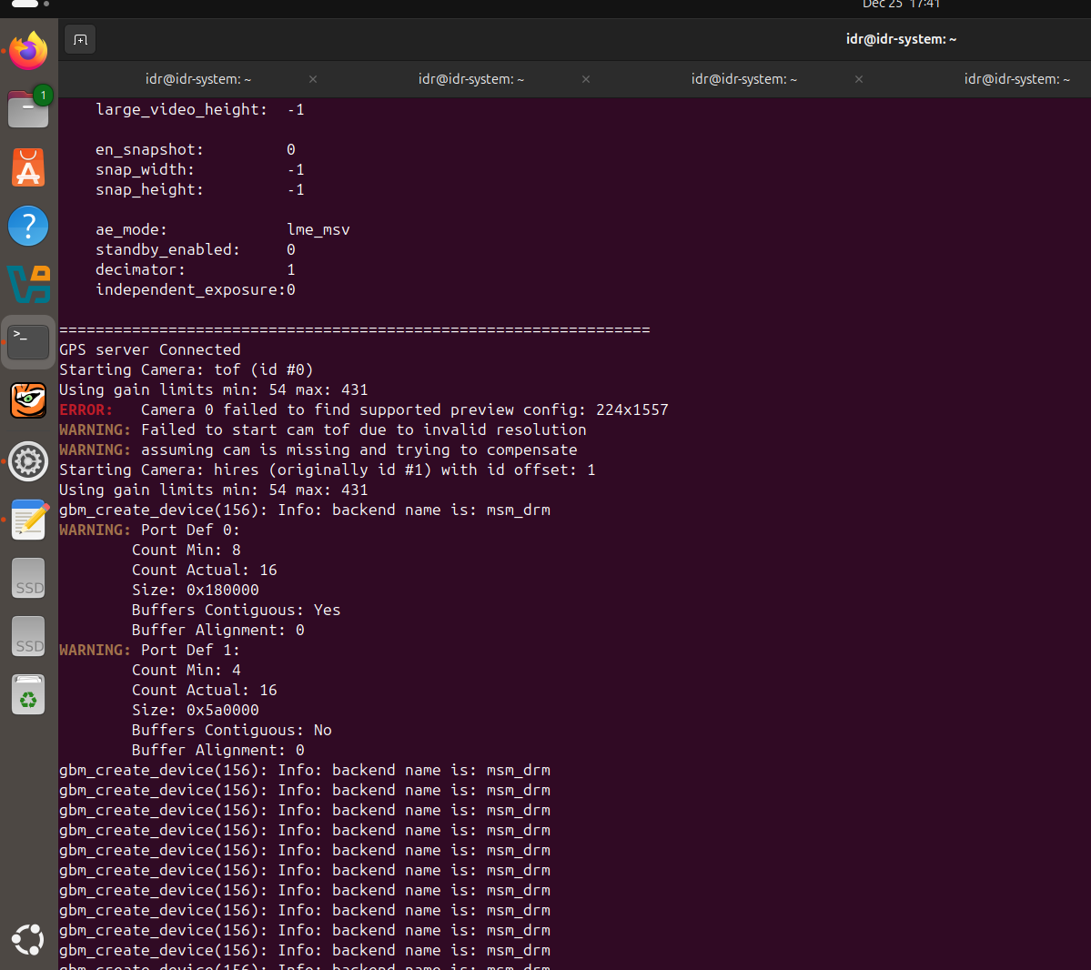Open the Trash in the dock

tap(28, 695)
